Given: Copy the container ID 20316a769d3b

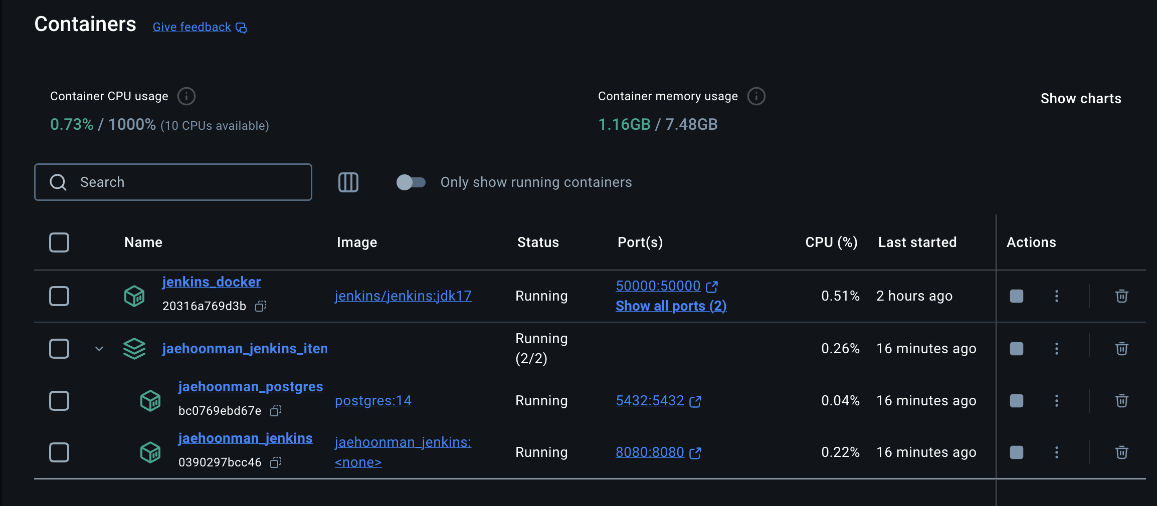Looking at the screenshot, I should click(261, 306).
